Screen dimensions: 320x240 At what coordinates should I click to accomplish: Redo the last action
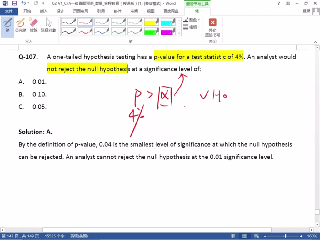36,3
